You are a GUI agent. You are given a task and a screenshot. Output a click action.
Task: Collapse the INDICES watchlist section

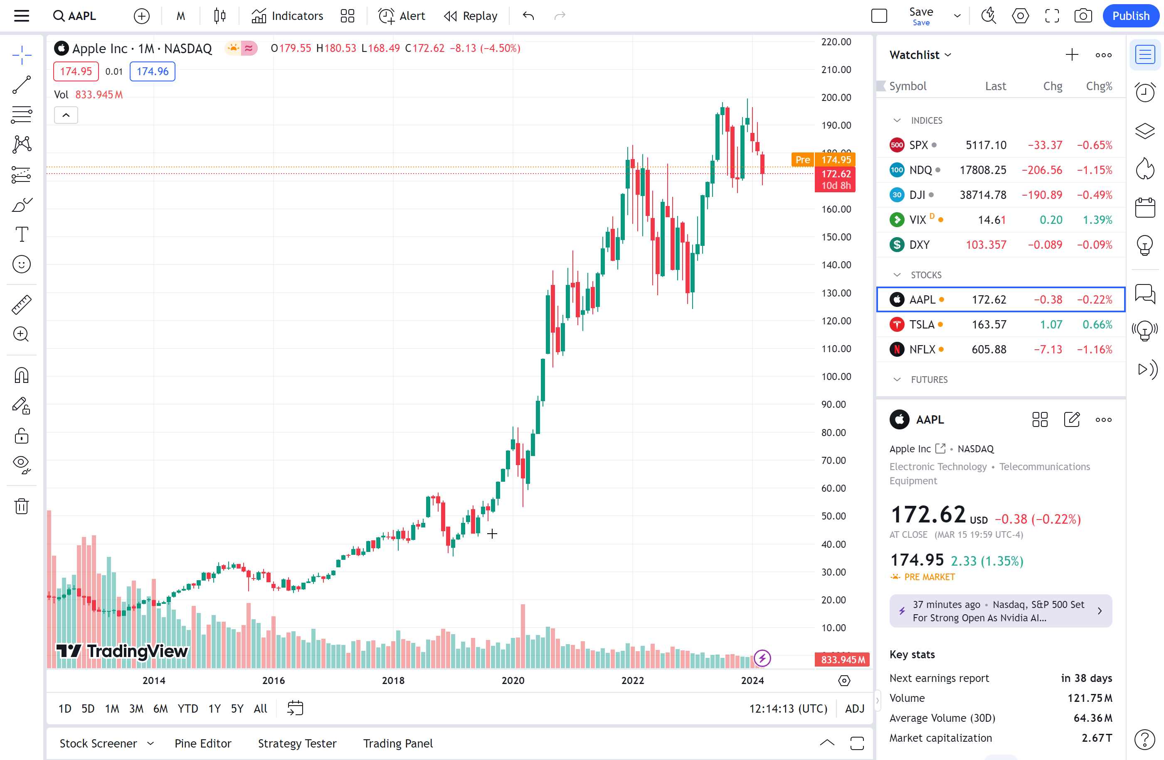pyautogui.click(x=897, y=120)
